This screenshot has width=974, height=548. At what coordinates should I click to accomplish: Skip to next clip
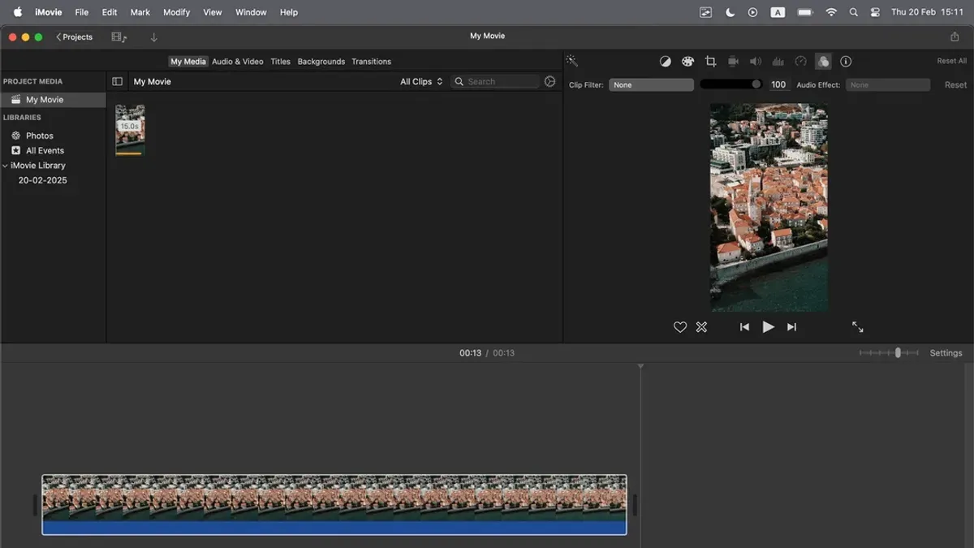(792, 327)
